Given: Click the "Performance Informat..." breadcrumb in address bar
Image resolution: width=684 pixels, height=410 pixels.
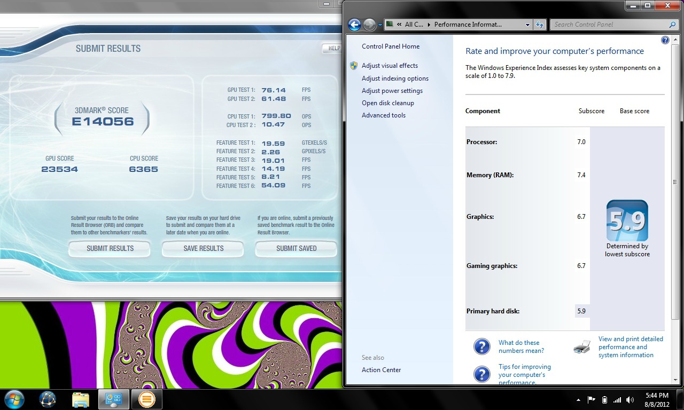Looking at the screenshot, I should tap(468, 25).
